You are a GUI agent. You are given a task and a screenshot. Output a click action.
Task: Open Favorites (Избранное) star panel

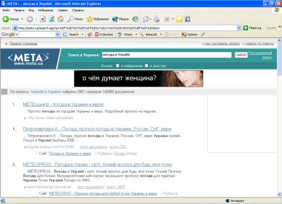(x=97, y=19)
